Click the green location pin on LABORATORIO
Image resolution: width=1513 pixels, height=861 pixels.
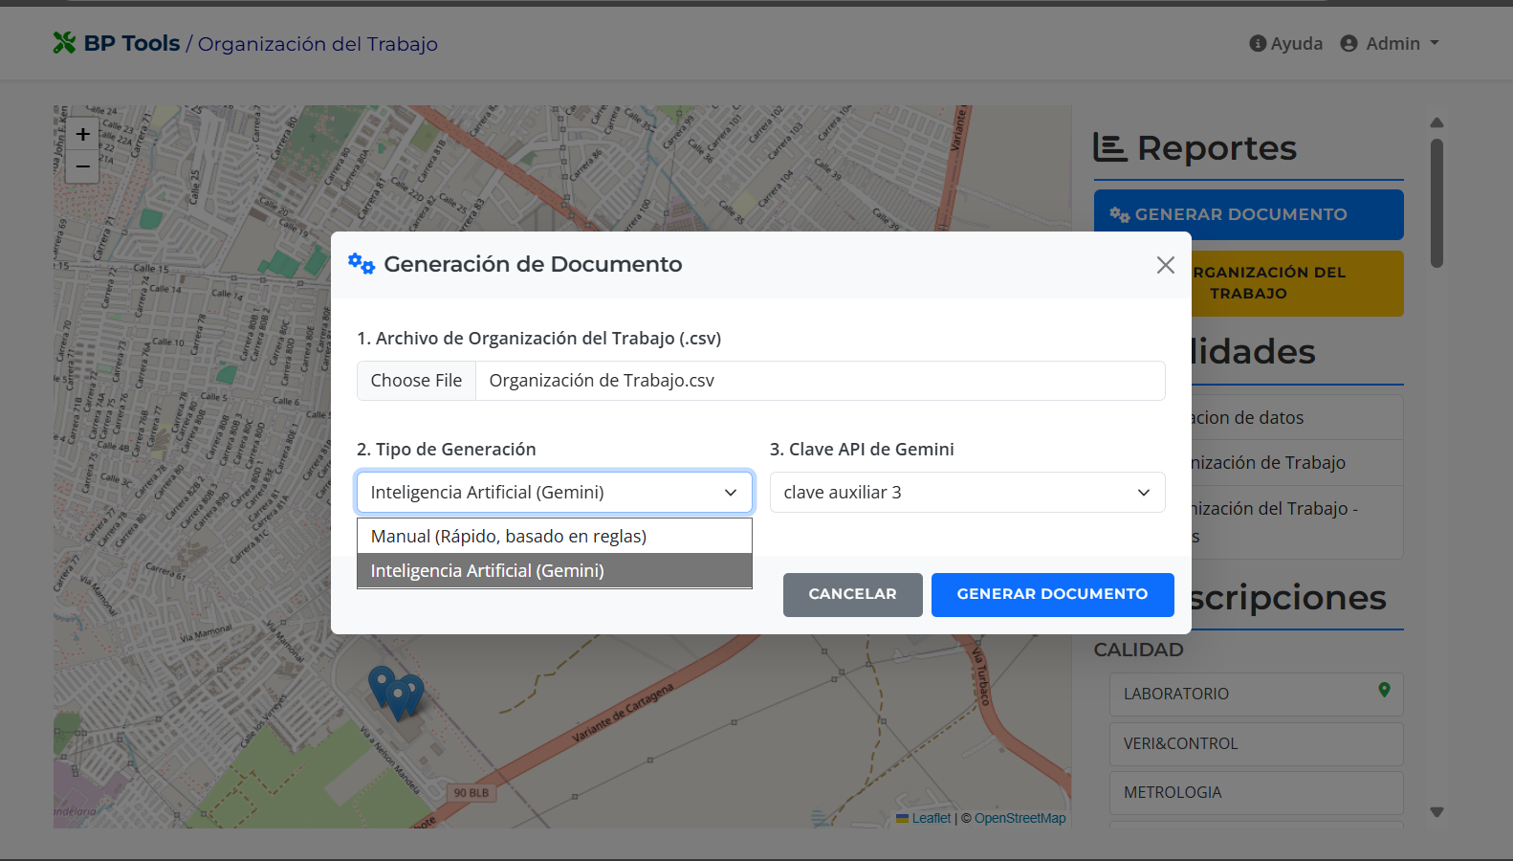(x=1384, y=690)
